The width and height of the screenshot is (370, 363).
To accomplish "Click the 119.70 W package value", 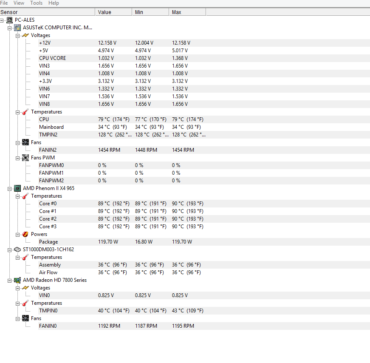I will point(108,242).
